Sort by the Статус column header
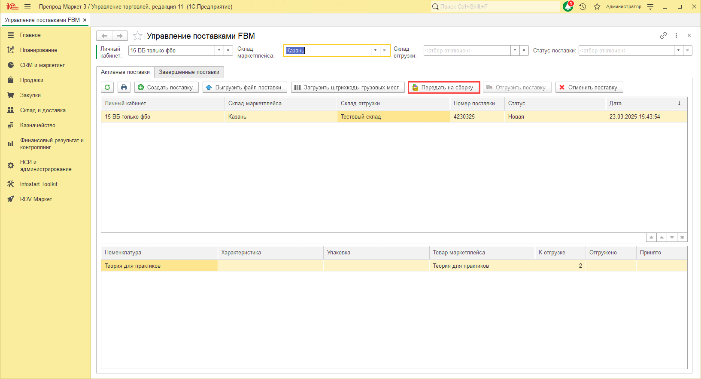The width and height of the screenshot is (701, 379). coord(555,104)
